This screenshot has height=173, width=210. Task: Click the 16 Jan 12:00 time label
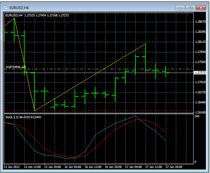tap(93, 167)
